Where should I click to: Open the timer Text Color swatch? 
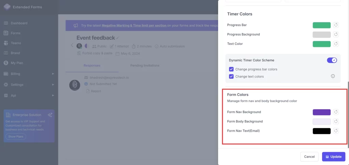[322, 44]
